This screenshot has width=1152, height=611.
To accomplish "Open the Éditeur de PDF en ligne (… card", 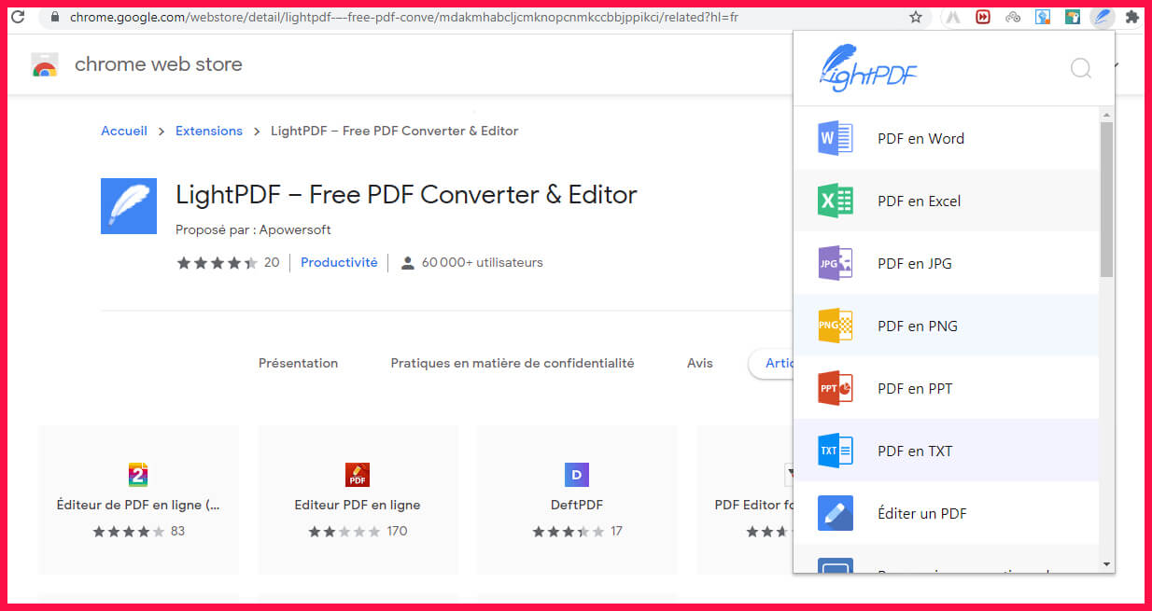I will (x=138, y=500).
